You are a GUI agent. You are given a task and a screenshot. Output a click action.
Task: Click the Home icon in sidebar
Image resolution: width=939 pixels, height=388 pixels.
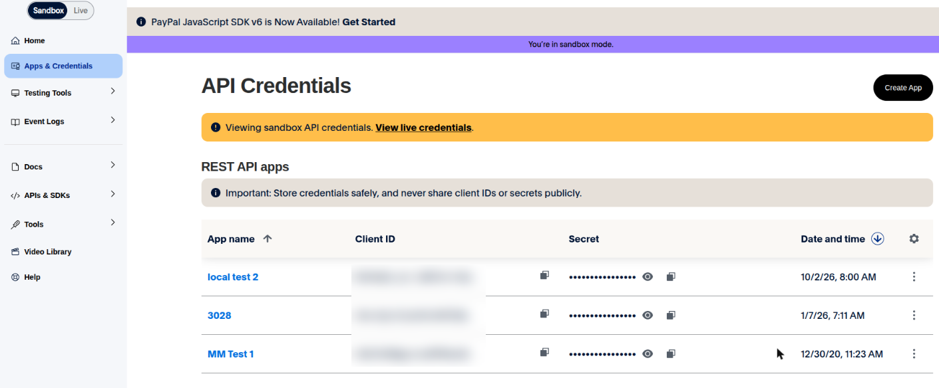[15, 41]
